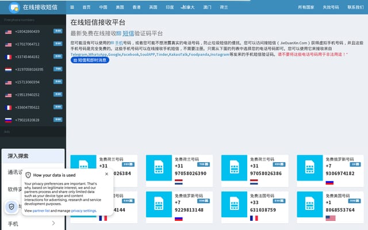Click the 免费法国号码 card title

click(x=262, y=195)
